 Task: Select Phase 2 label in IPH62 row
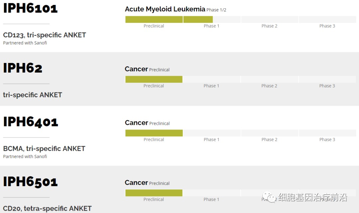(x=269, y=86)
